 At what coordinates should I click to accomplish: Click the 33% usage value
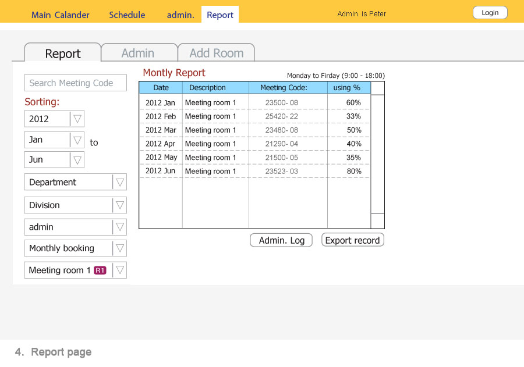point(353,116)
